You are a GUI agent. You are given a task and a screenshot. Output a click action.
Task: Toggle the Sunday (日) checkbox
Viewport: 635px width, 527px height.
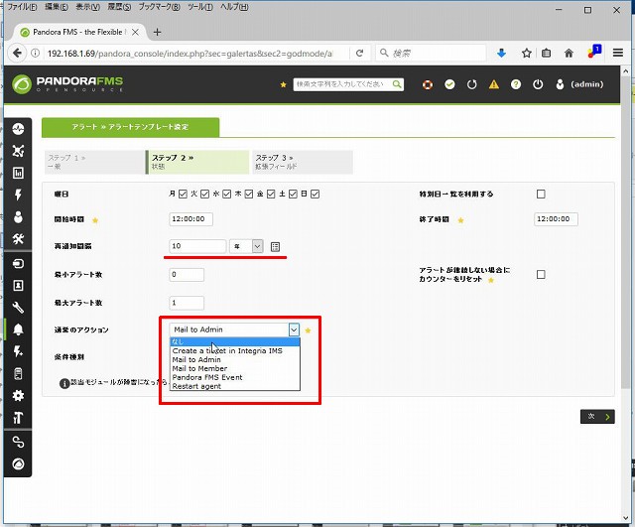click(x=316, y=195)
